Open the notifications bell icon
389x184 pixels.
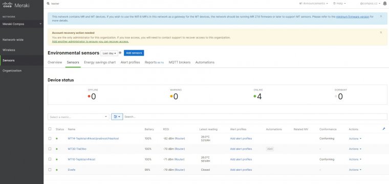(x=385, y=4)
